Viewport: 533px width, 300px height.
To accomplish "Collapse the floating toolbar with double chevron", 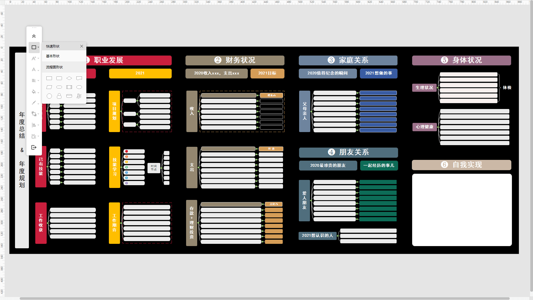I will click(34, 36).
